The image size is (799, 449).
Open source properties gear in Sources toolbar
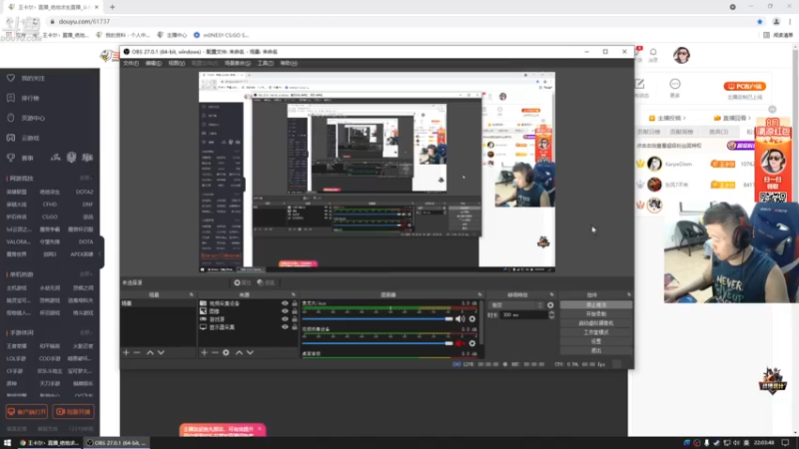click(x=226, y=352)
